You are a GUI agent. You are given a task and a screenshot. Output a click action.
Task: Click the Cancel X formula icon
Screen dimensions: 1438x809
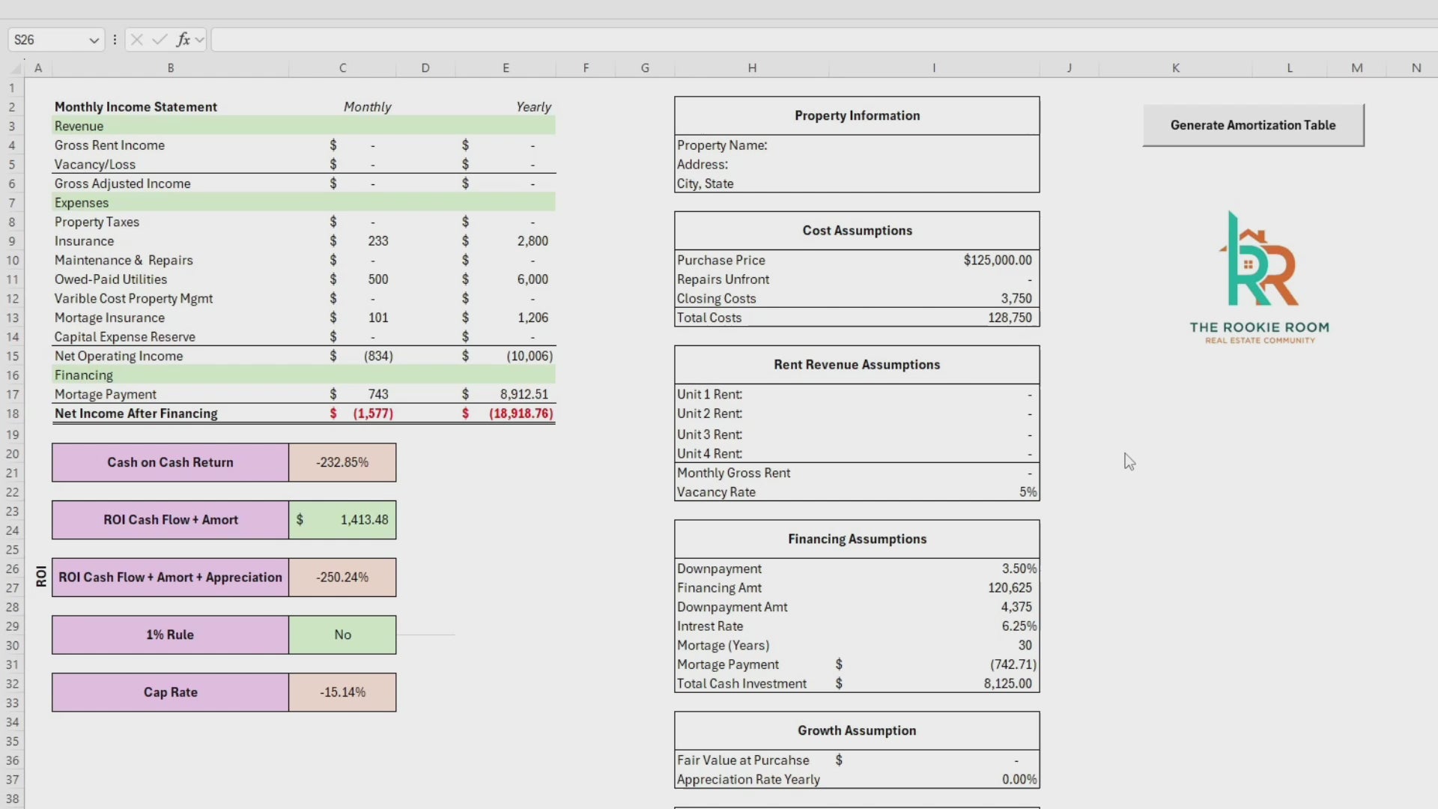pyautogui.click(x=136, y=40)
